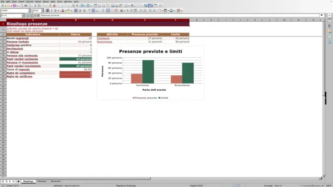Open the Borders dropdown arrow
The width and height of the screenshot is (333, 187).
point(162,10)
